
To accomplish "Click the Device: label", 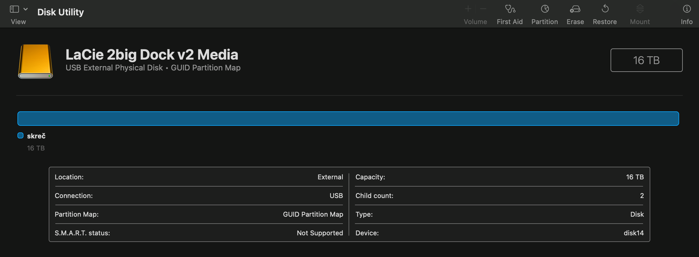I will pyautogui.click(x=367, y=233).
